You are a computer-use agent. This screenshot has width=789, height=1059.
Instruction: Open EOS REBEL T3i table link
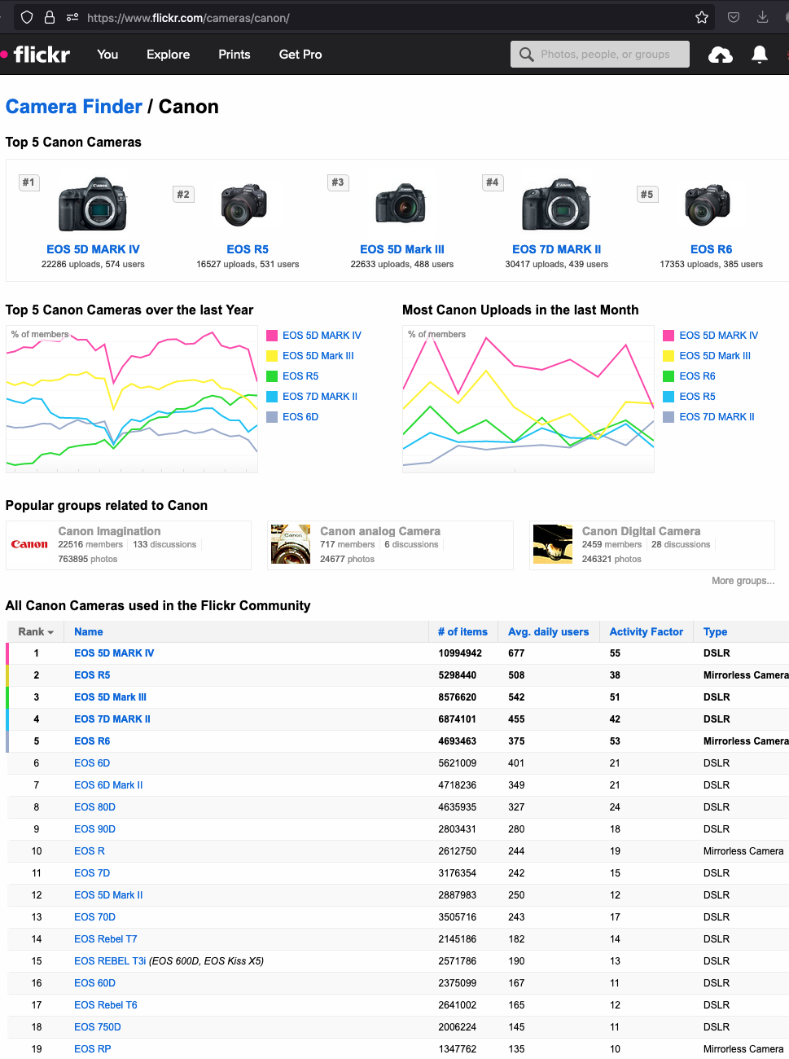coord(110,961)
